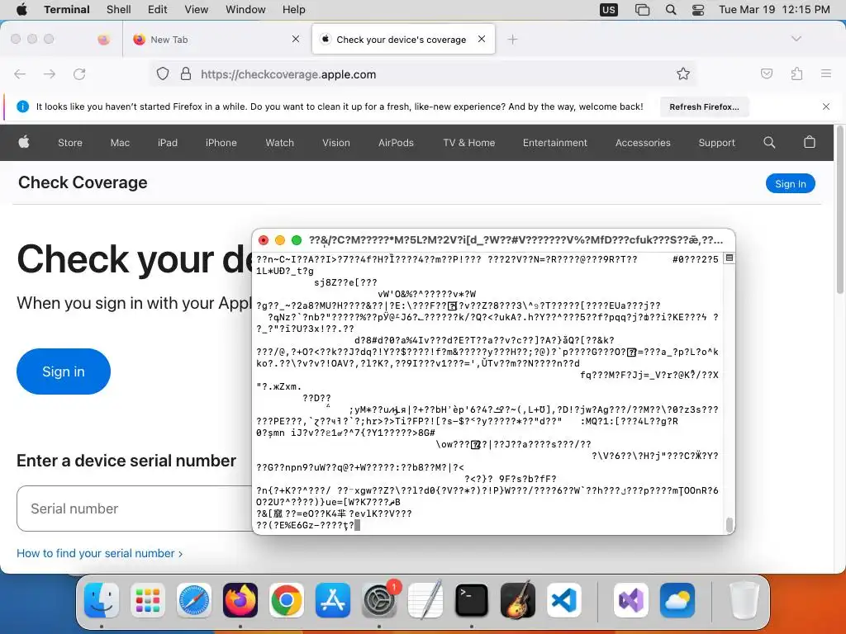
Task: Click the Firefox page vertical scrollbar
Action: (x=839, y=211)
